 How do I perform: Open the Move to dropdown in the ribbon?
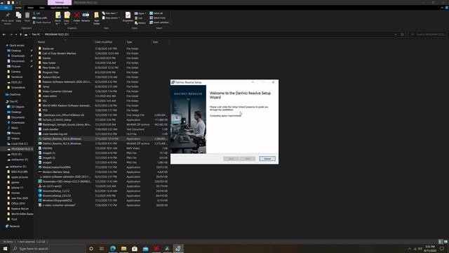click(58, 18)
